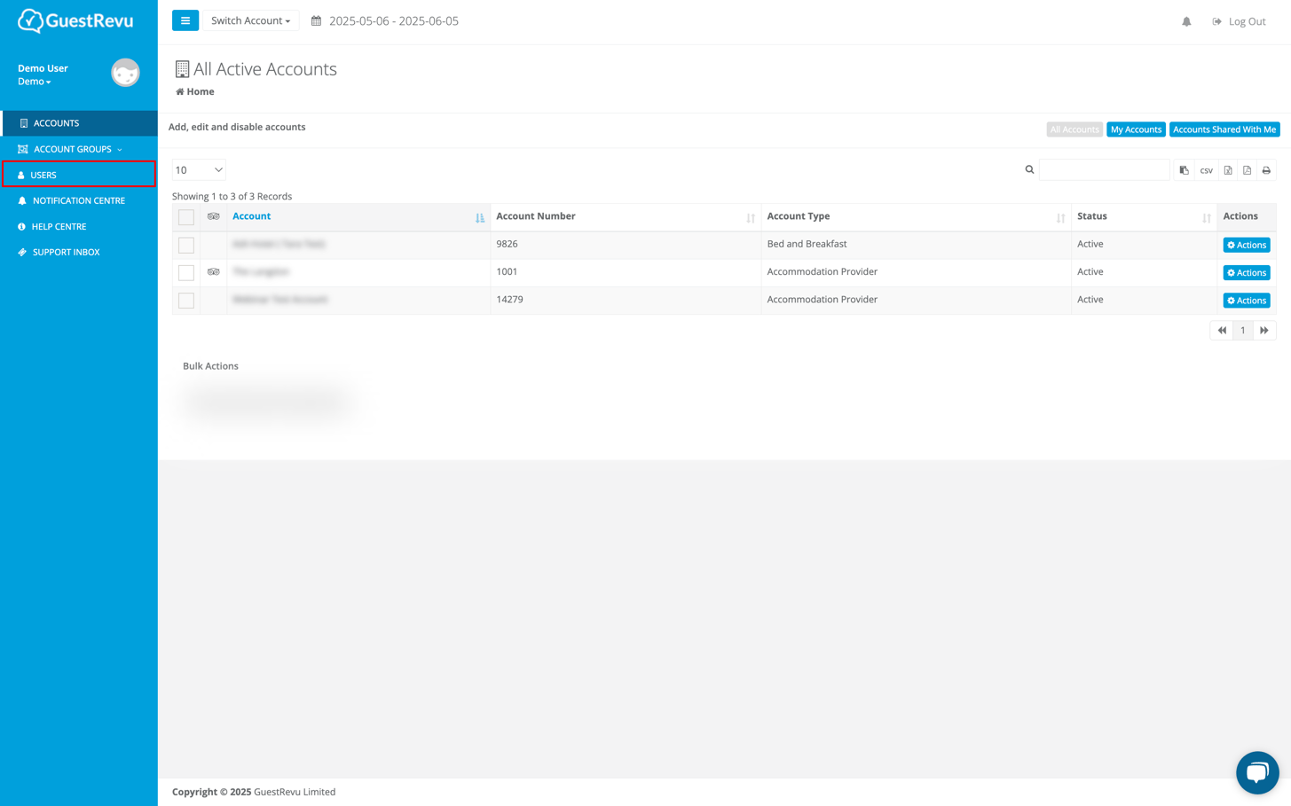Open the Switch Account dropdown

251,20
